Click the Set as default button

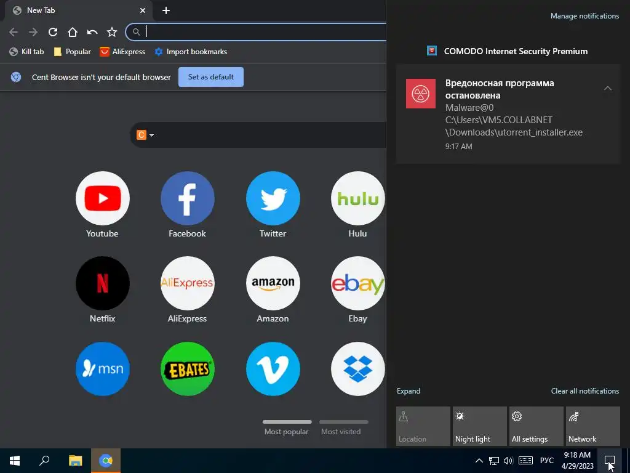(211, 77)
